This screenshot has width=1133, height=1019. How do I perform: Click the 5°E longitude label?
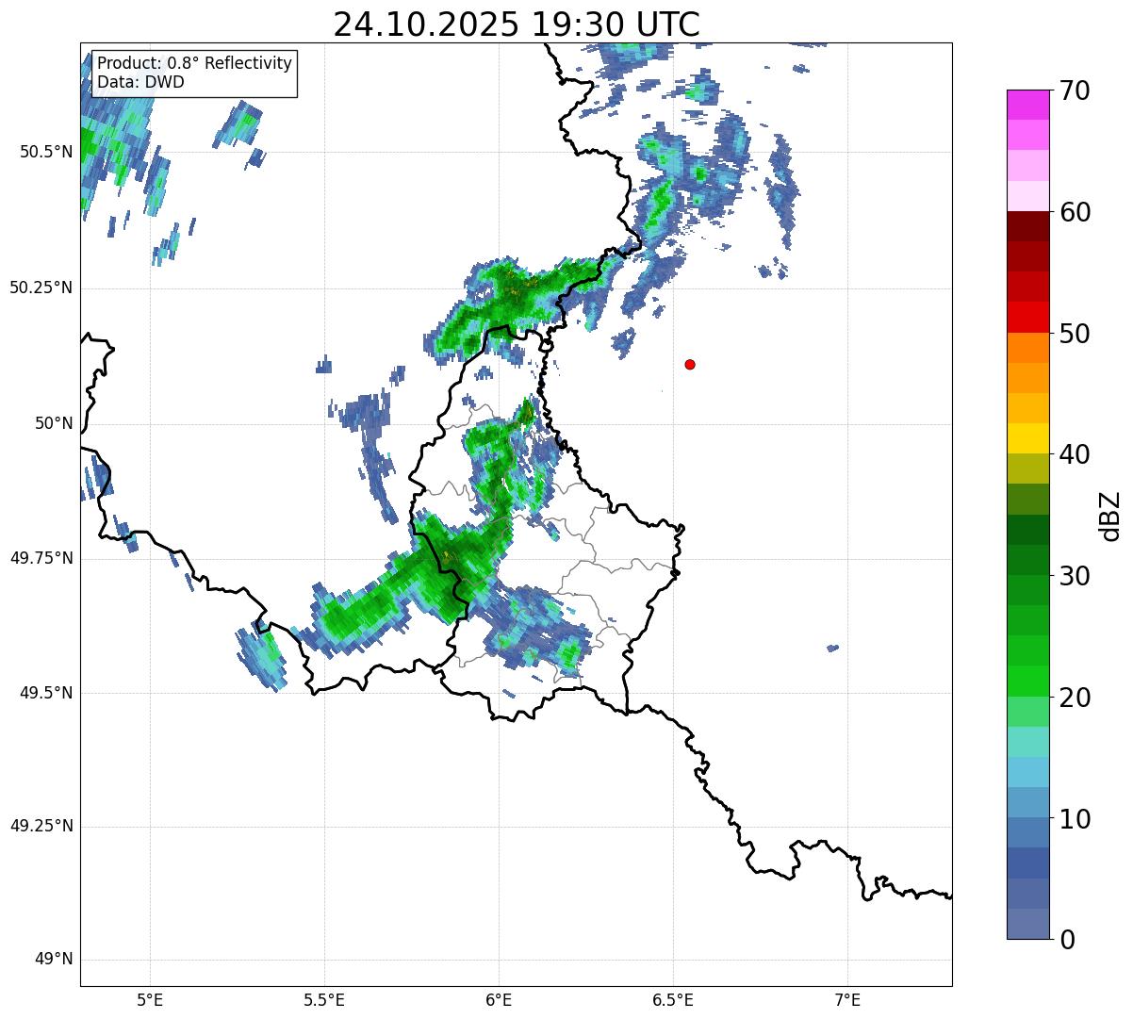150,1000
